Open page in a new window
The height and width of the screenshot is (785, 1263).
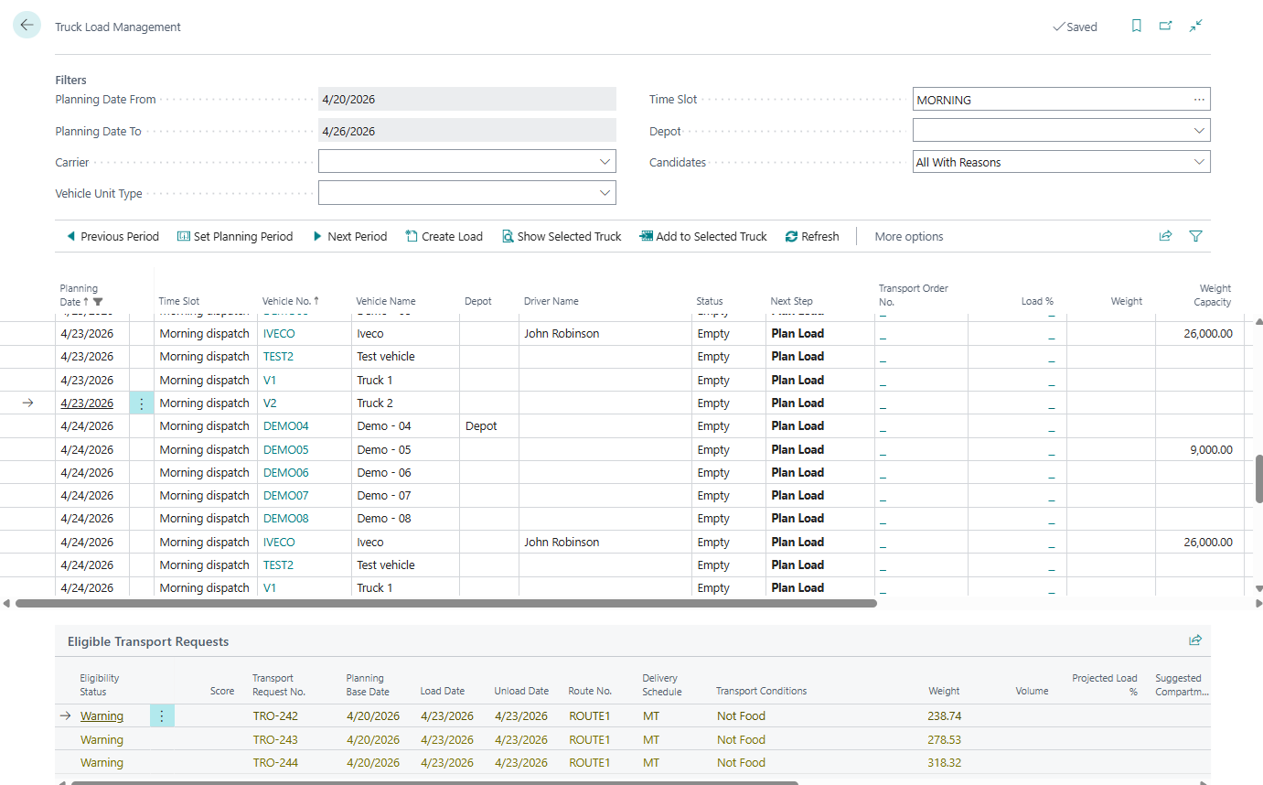(x=1166, y=26)
